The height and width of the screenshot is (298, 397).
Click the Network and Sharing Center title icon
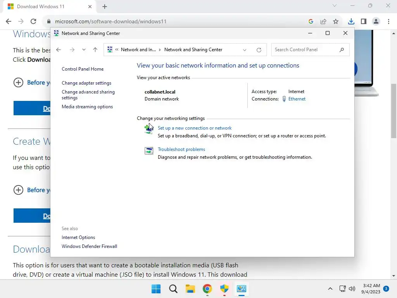click(56, 33)
